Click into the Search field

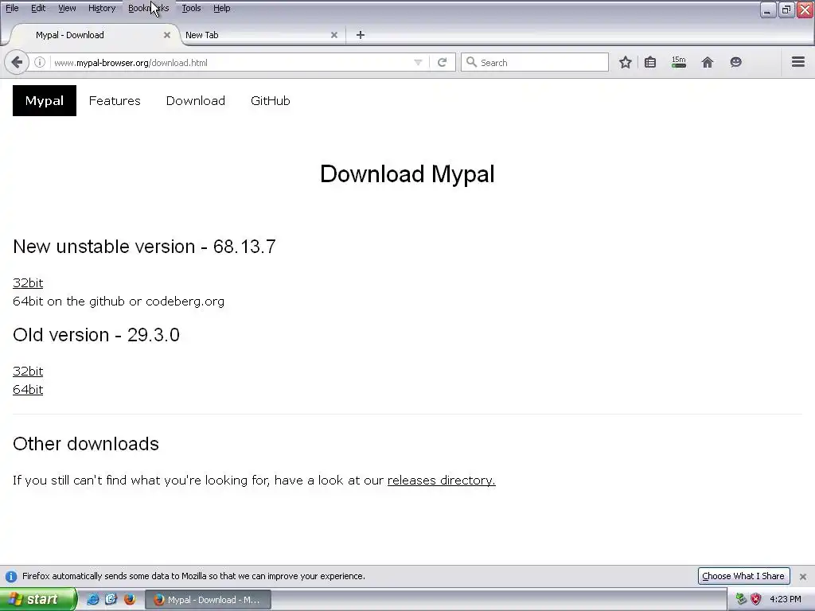[535, 62]
